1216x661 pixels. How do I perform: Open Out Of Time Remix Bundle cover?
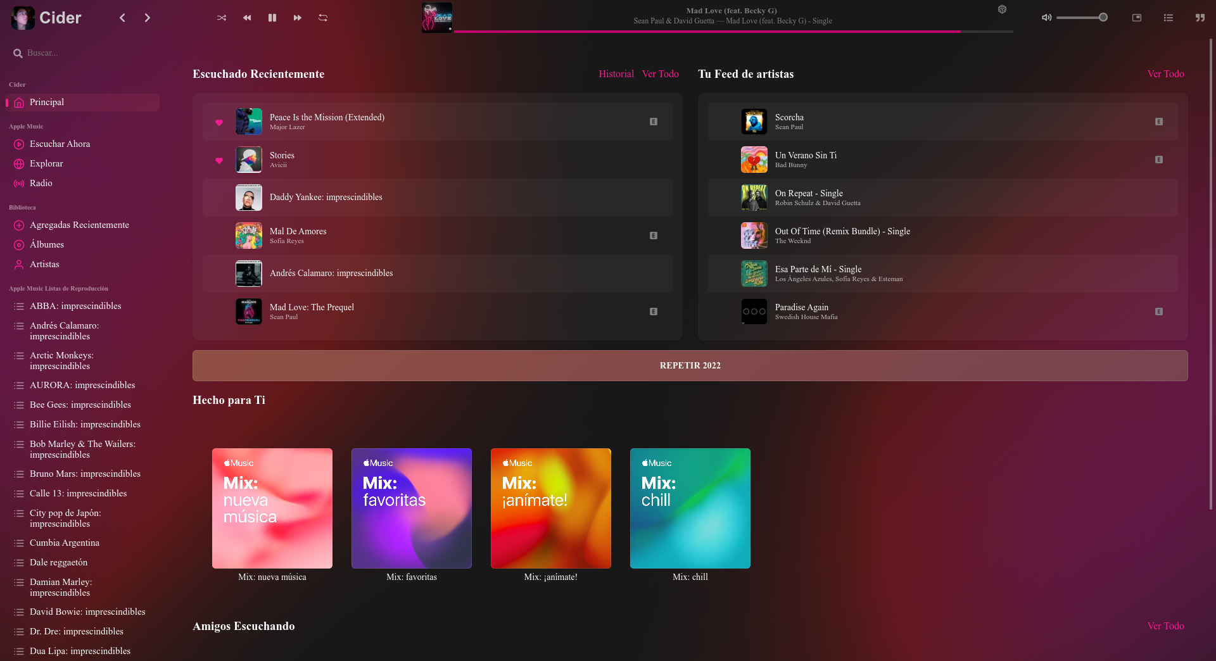[754, 236]
